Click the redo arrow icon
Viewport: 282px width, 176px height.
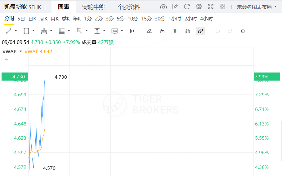pos(230,31)
